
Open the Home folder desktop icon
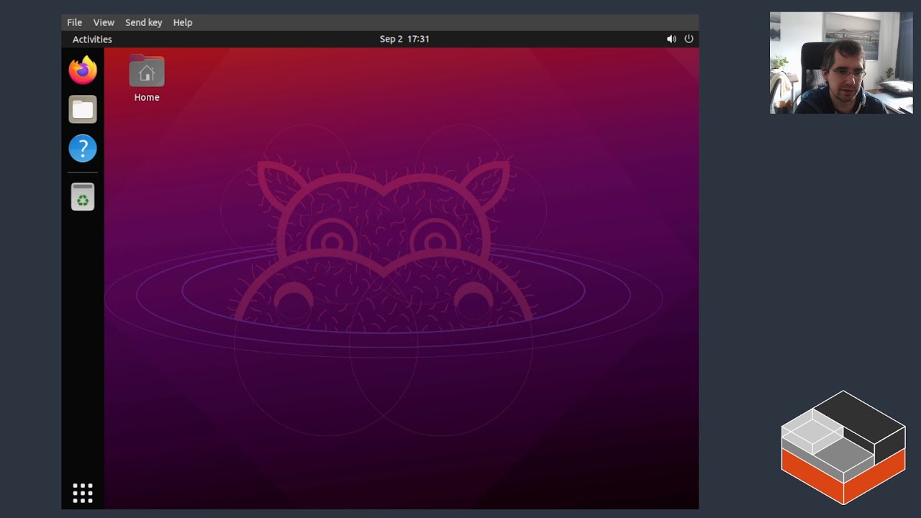(147, 72)
